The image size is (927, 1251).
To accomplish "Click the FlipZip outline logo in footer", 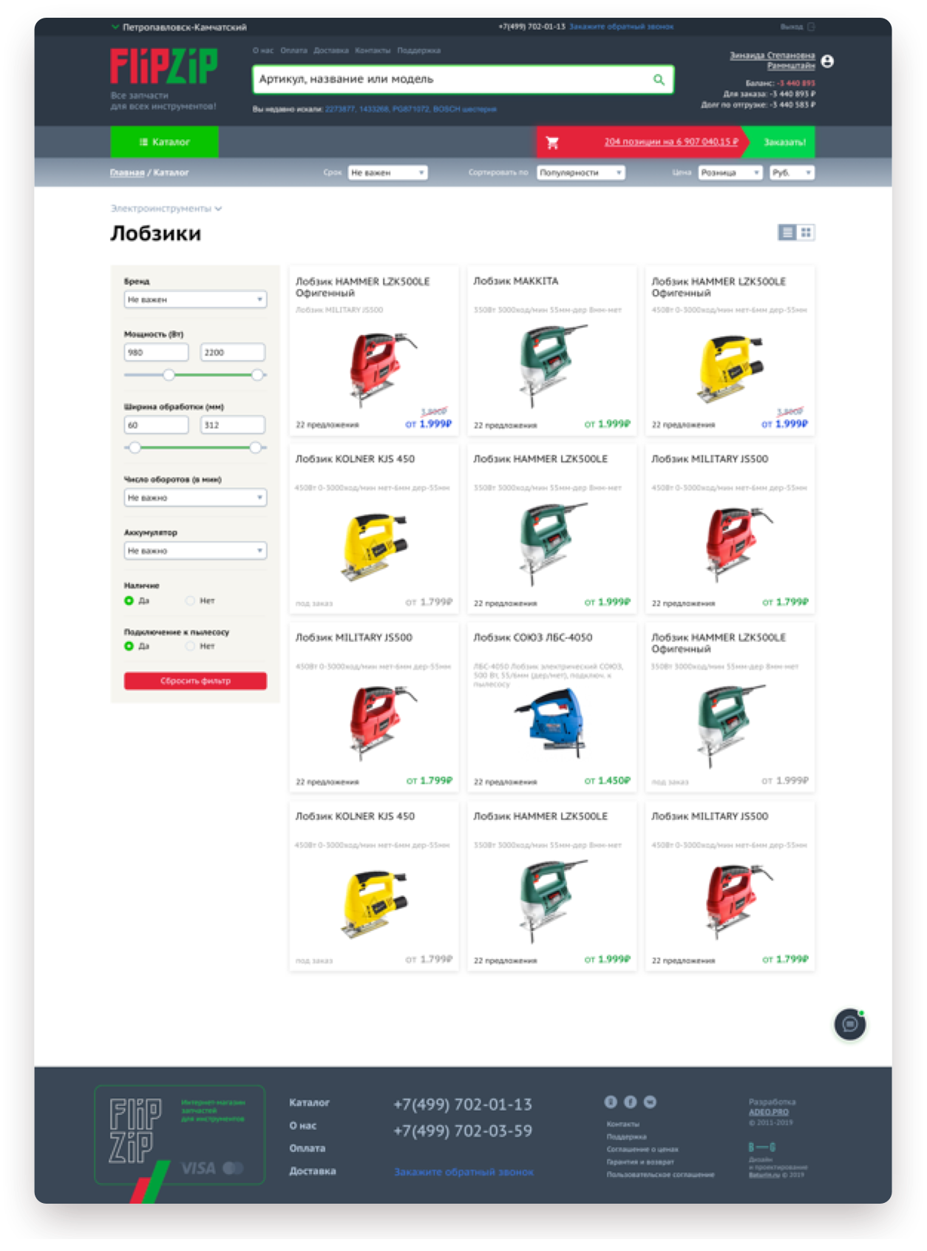I will [135, 1130].
